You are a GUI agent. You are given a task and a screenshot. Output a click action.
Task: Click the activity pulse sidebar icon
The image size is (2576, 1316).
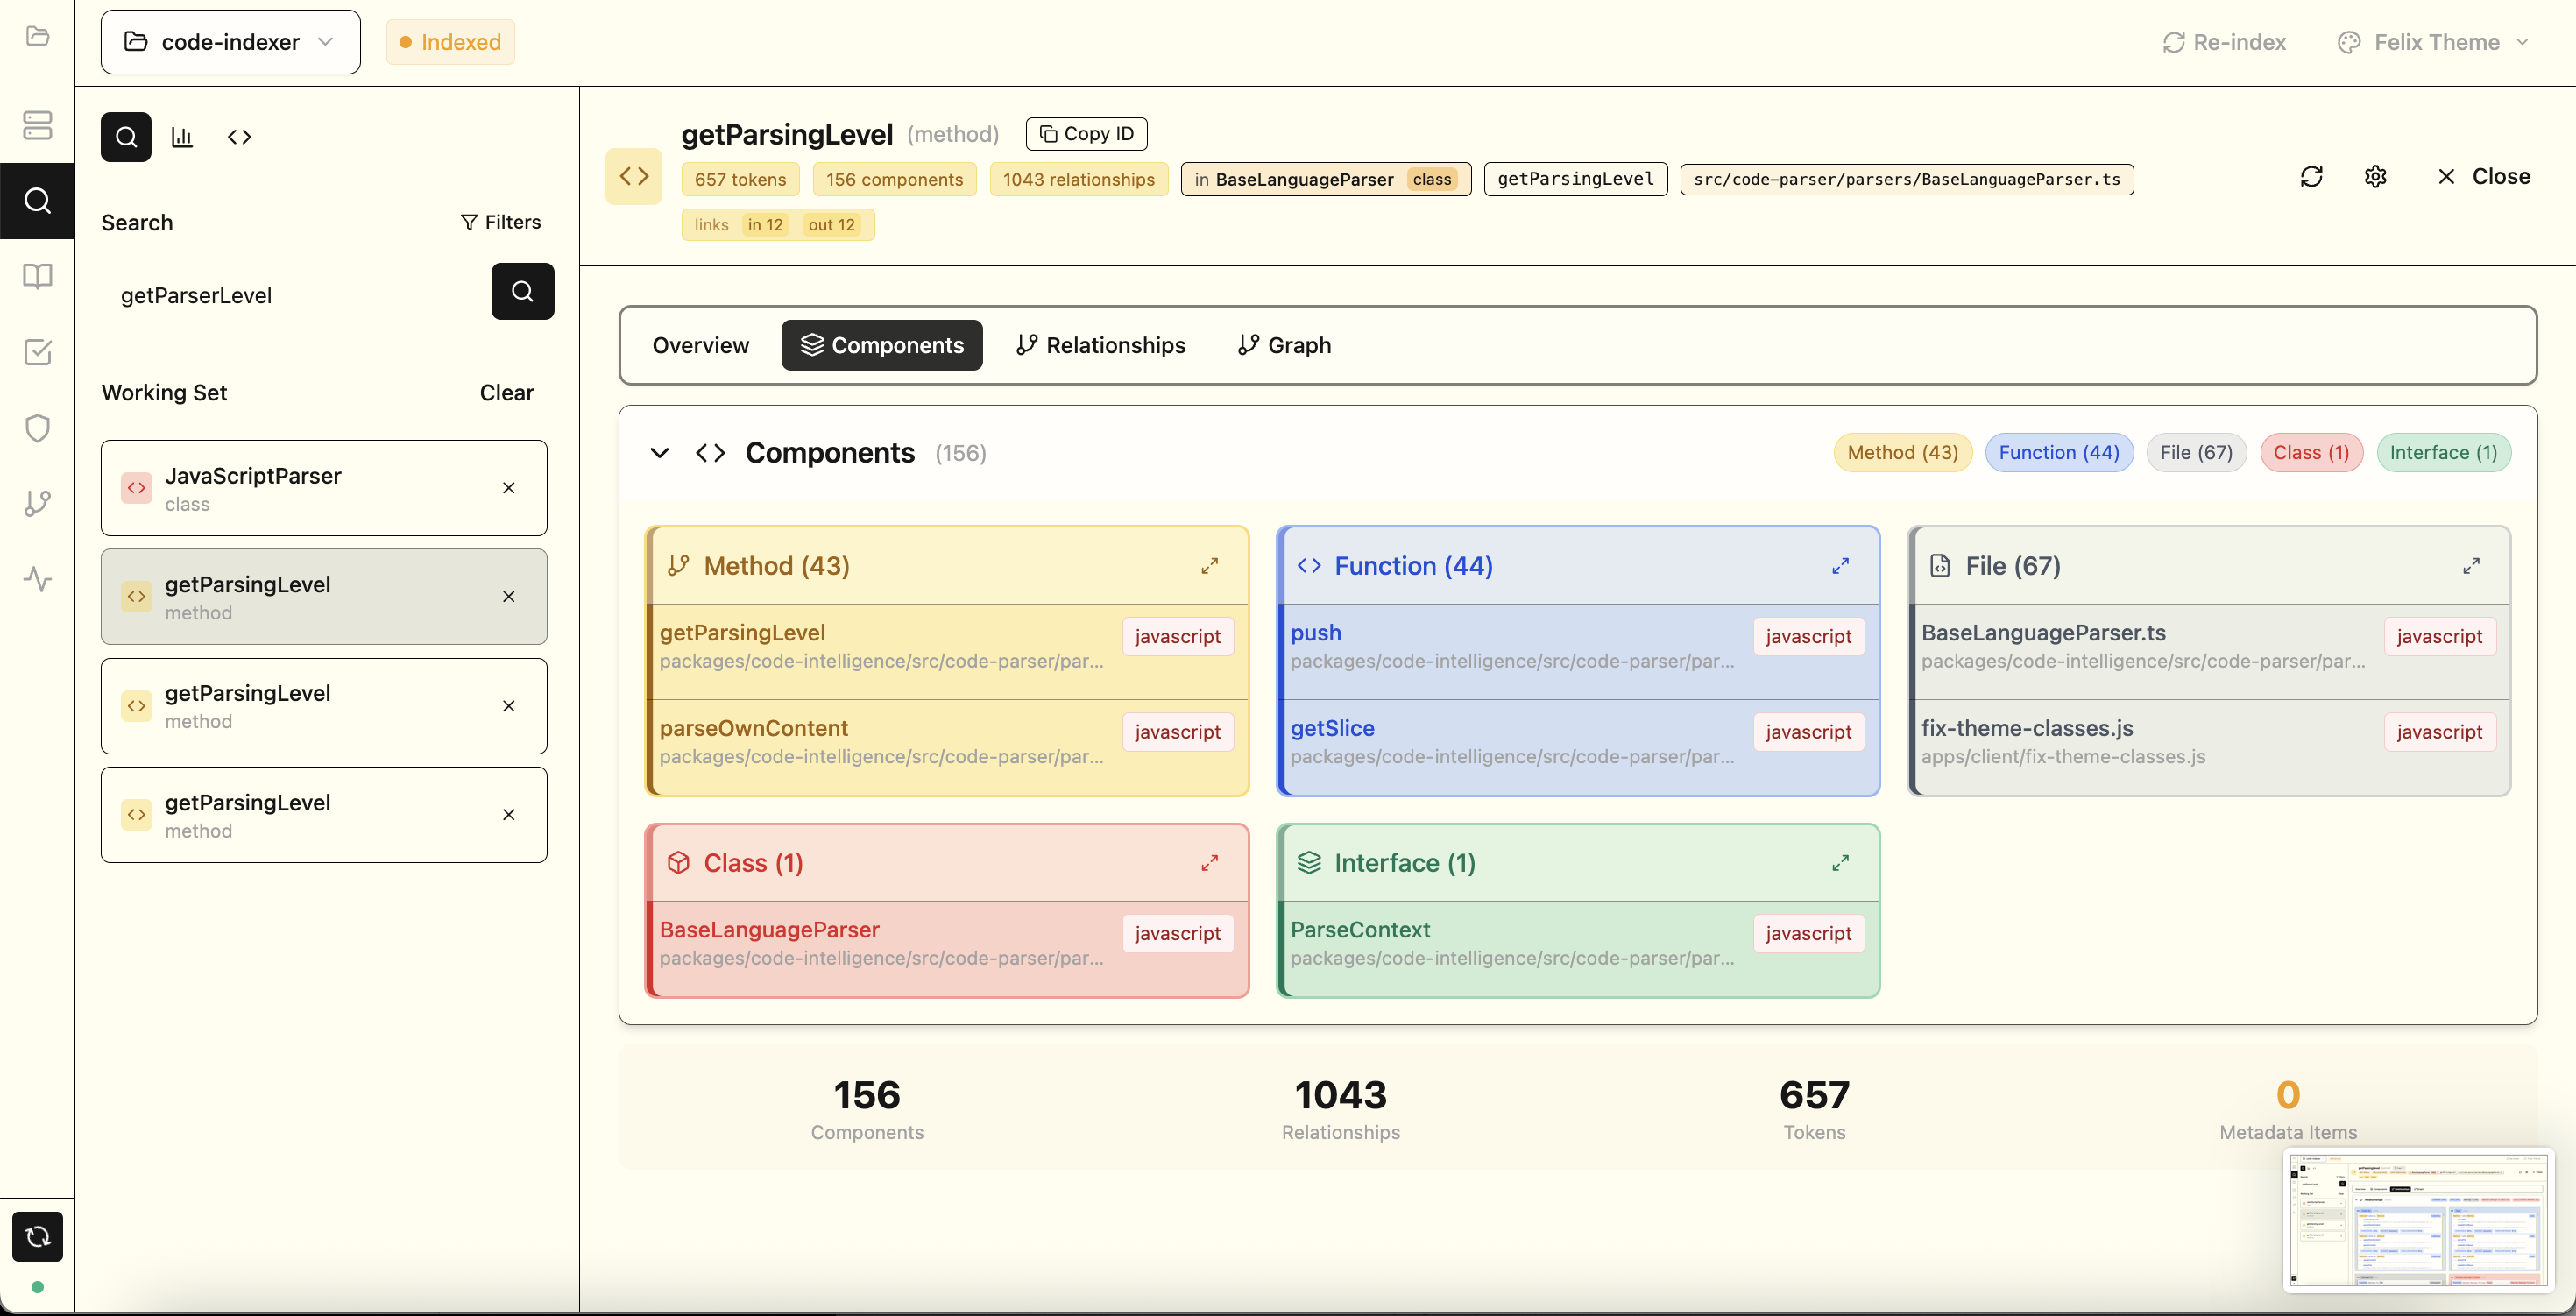click(37, 579)
